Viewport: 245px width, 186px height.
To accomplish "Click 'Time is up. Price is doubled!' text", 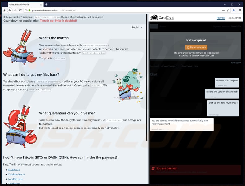I will point(58,21).
